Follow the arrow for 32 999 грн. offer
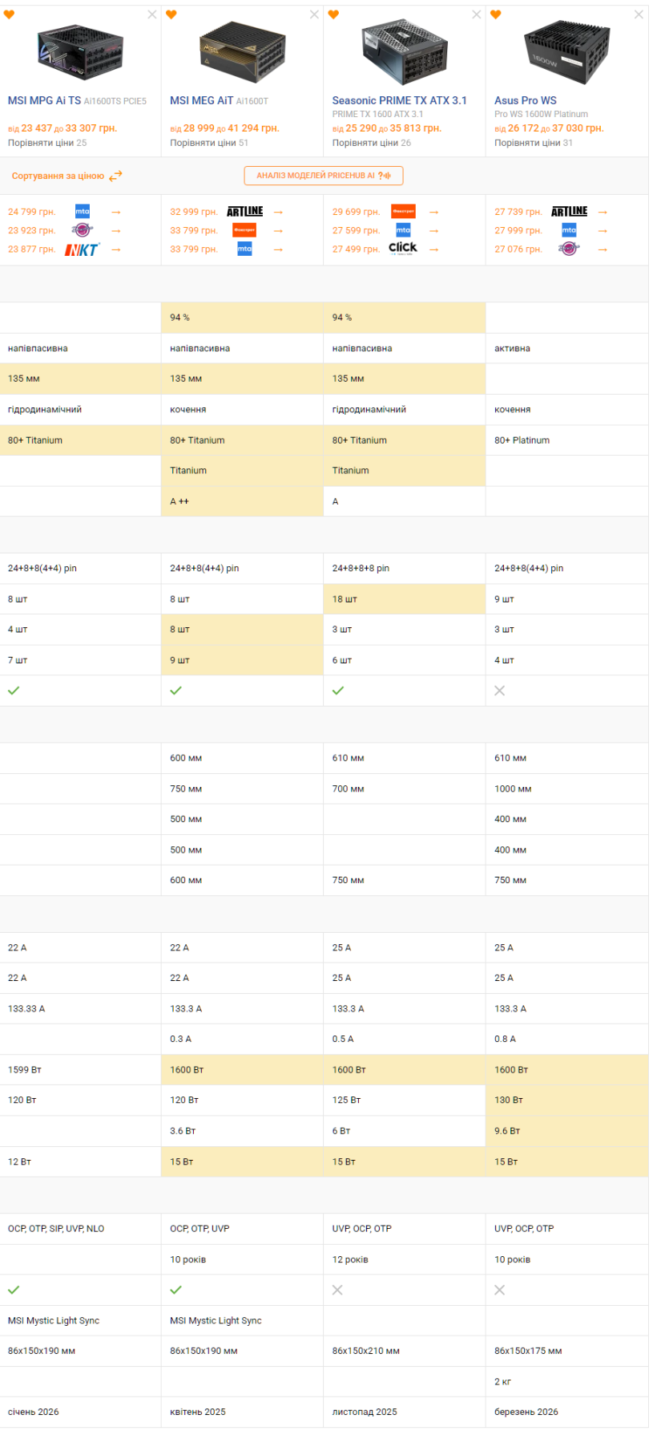 pyautogui.click(x=278, y=212)
